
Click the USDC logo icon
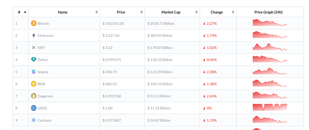[x=34, y=108]
